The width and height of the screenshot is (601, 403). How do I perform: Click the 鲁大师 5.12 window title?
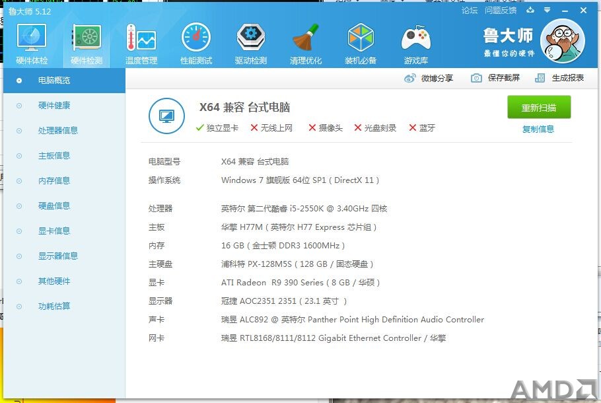30,11
